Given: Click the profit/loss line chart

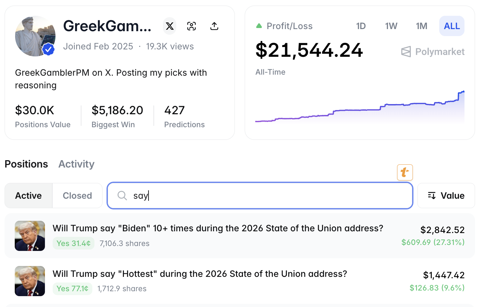Looking at the screenshot, I should click(x=360, y=109).
